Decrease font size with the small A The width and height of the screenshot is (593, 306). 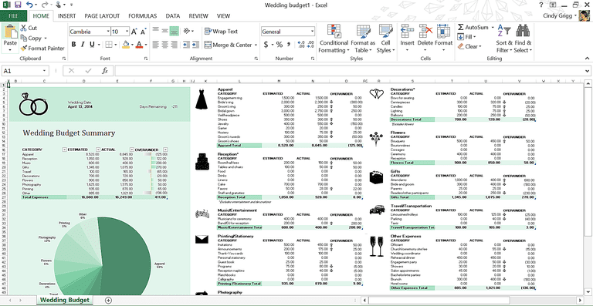tap(144, 32)
